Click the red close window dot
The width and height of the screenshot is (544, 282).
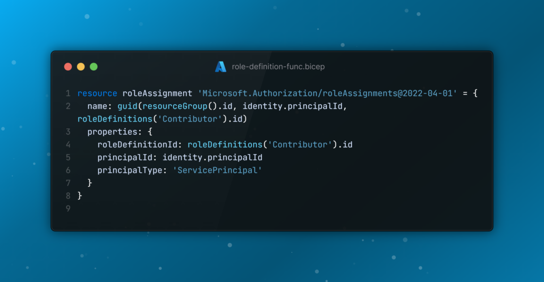[x=68, y=66]
